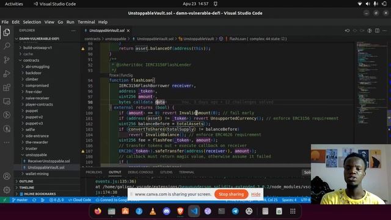Launch Brave browser from the dock
Image resolution: width=391 pixels, height=220 pixels.
pyautogui.click(x=180, y=211)
